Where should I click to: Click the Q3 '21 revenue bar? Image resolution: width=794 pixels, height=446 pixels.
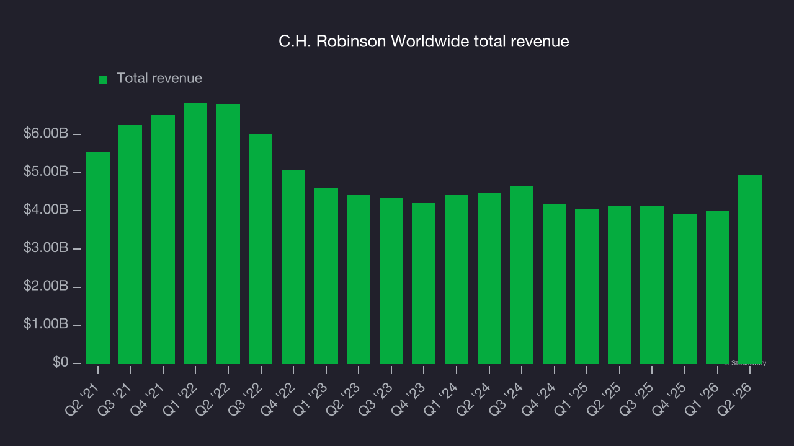tap(130, 244)
